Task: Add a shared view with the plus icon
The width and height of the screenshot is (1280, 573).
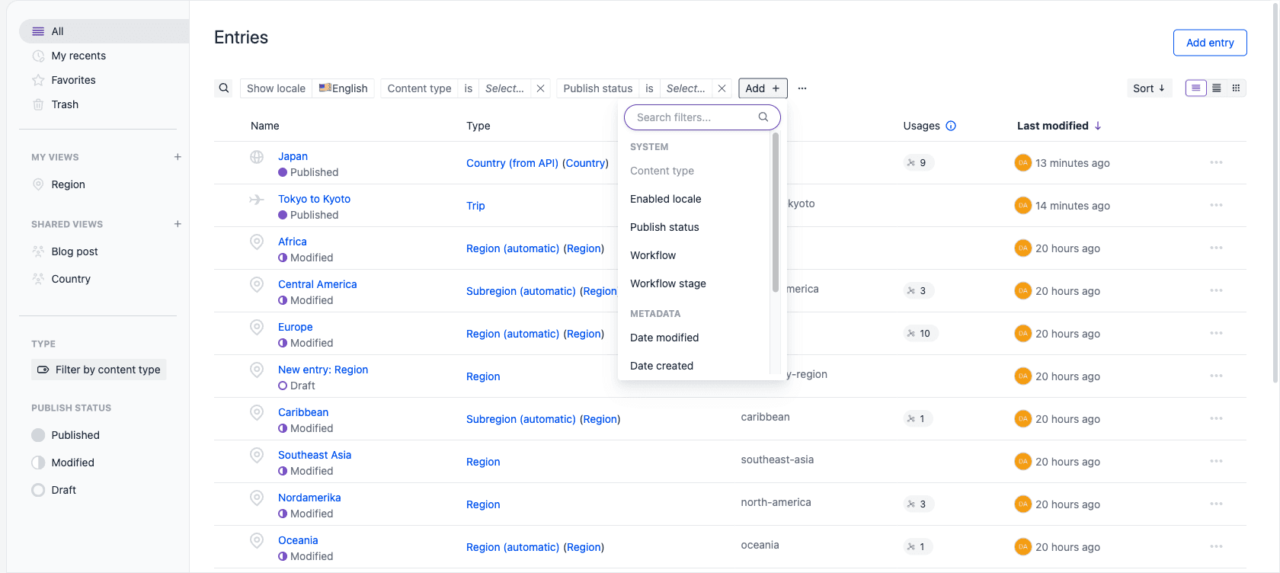Action: tap(178, 224)
